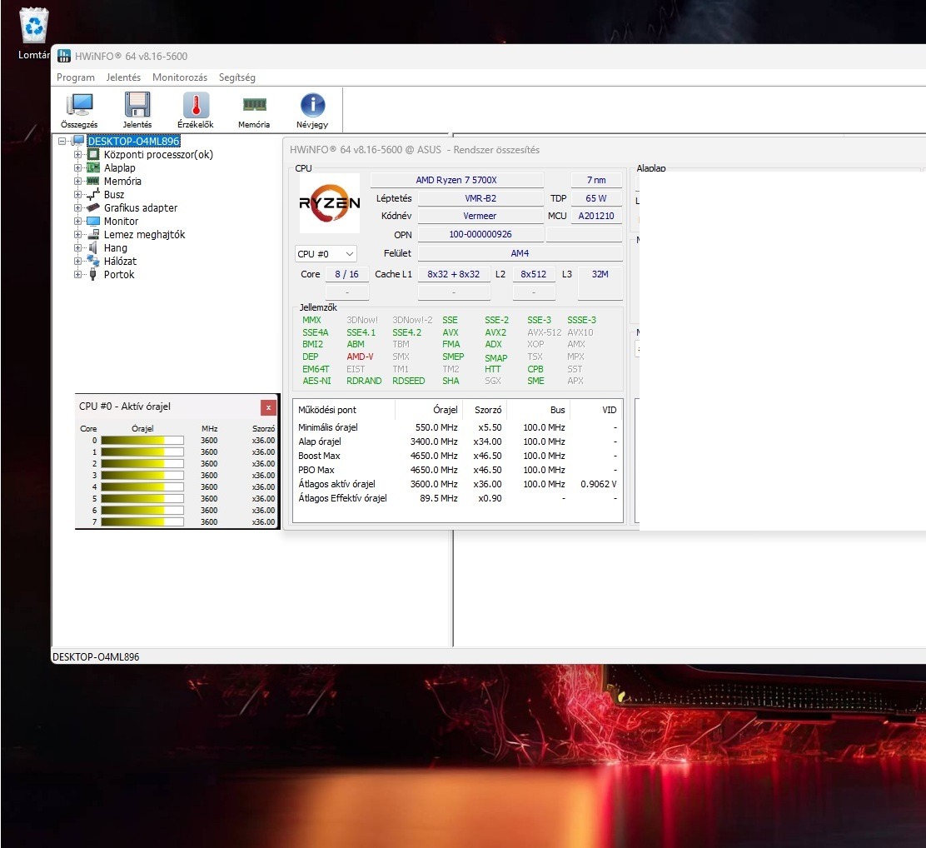Expand the Alaplap tree node

(77, 167)
